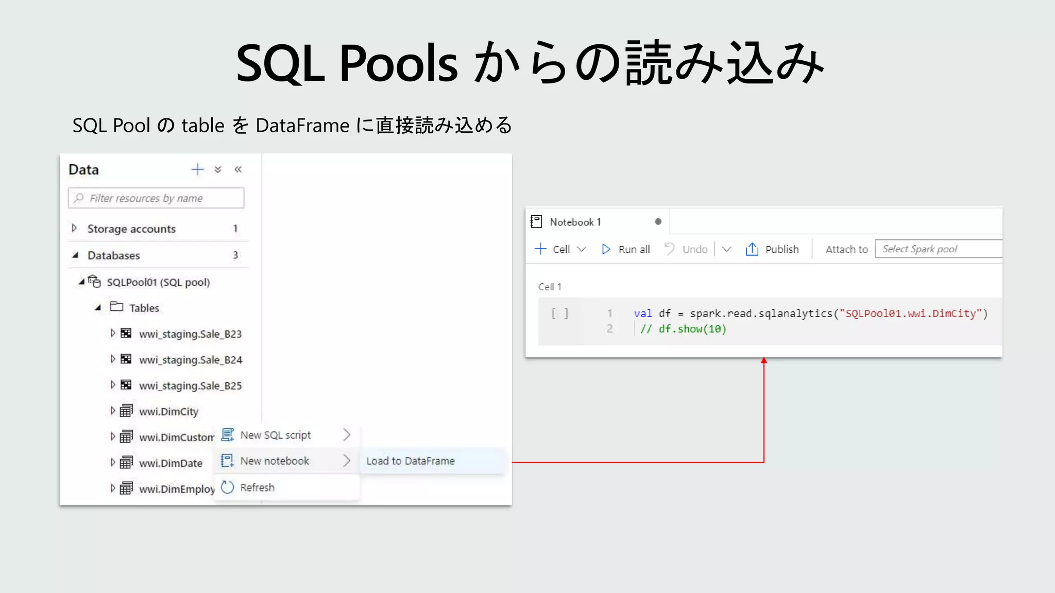
Task: Click code line 1 in Cell 1
Action: click(810, 313)
